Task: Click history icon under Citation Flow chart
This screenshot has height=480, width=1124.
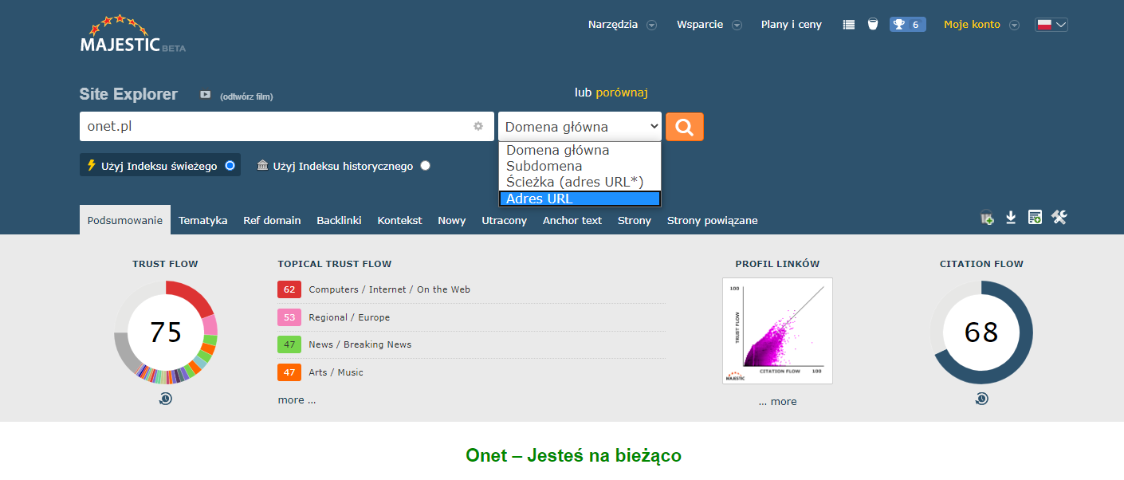Action: point(981,399)
